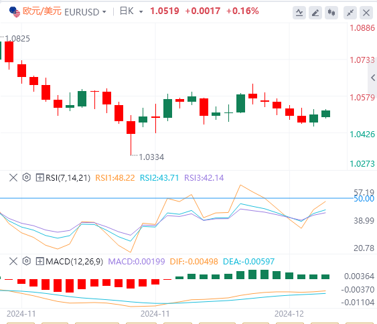Click the shrink chart arrows icon
Image resolution: width=377 pixels, height=324 pixels.
(350, 13)
